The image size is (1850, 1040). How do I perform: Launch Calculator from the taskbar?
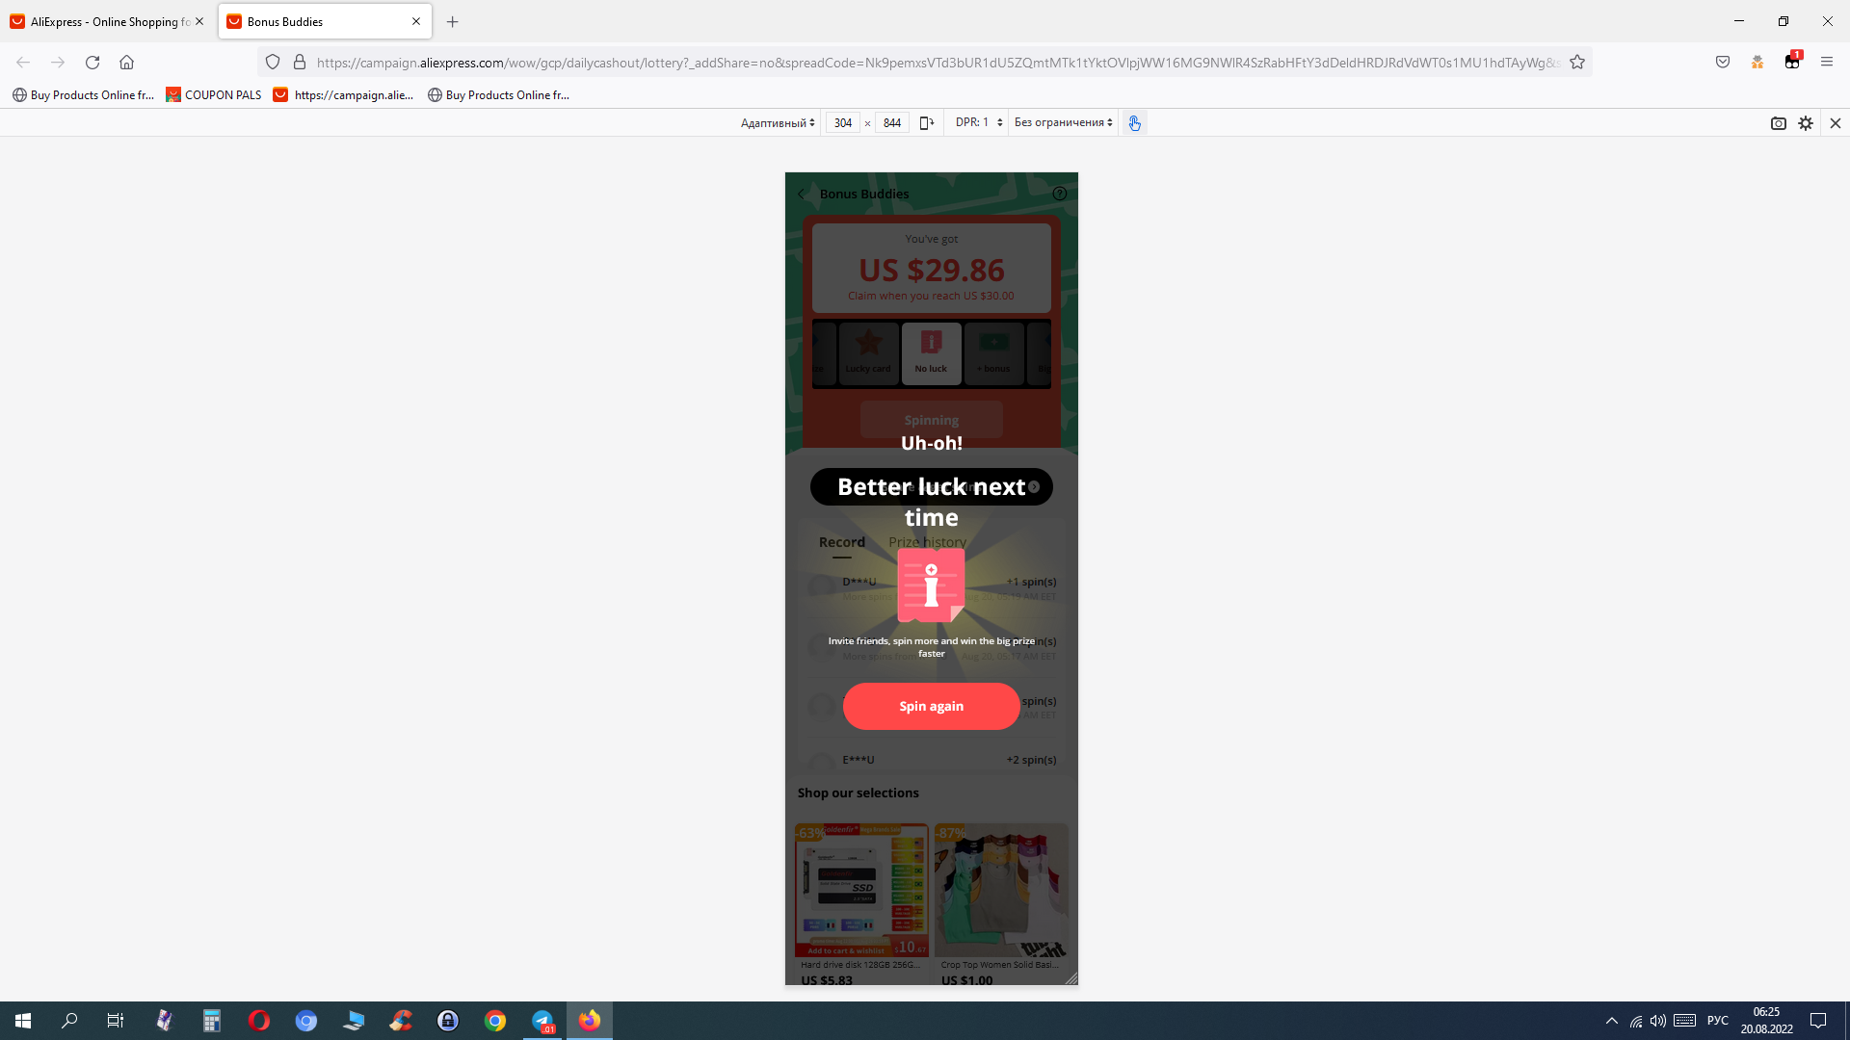tap(212, 1021)
